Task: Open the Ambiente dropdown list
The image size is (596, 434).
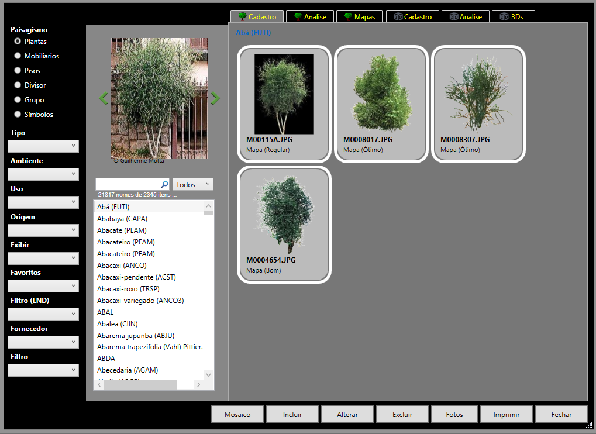Action: pyautogui.click(x=43, y=174)
